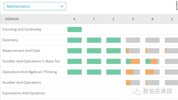The image size is (178, 100).
Task: Select the grade 3 column header
Action: pyautogui.click(x=133, y=19)
